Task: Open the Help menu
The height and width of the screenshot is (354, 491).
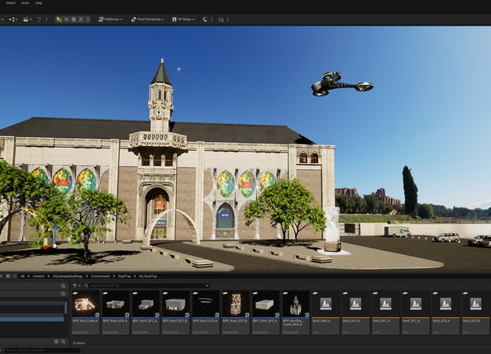Action: tap(39, 3)
